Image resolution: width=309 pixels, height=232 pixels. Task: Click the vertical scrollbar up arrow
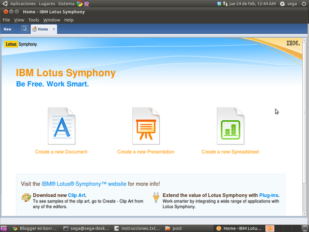(x=304, y=40)
